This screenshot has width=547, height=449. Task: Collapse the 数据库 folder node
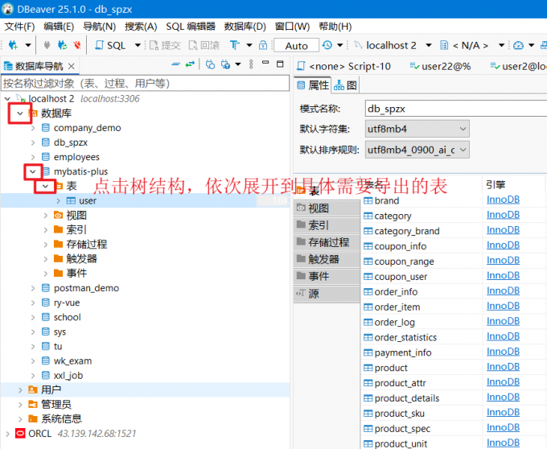point(20,113)
